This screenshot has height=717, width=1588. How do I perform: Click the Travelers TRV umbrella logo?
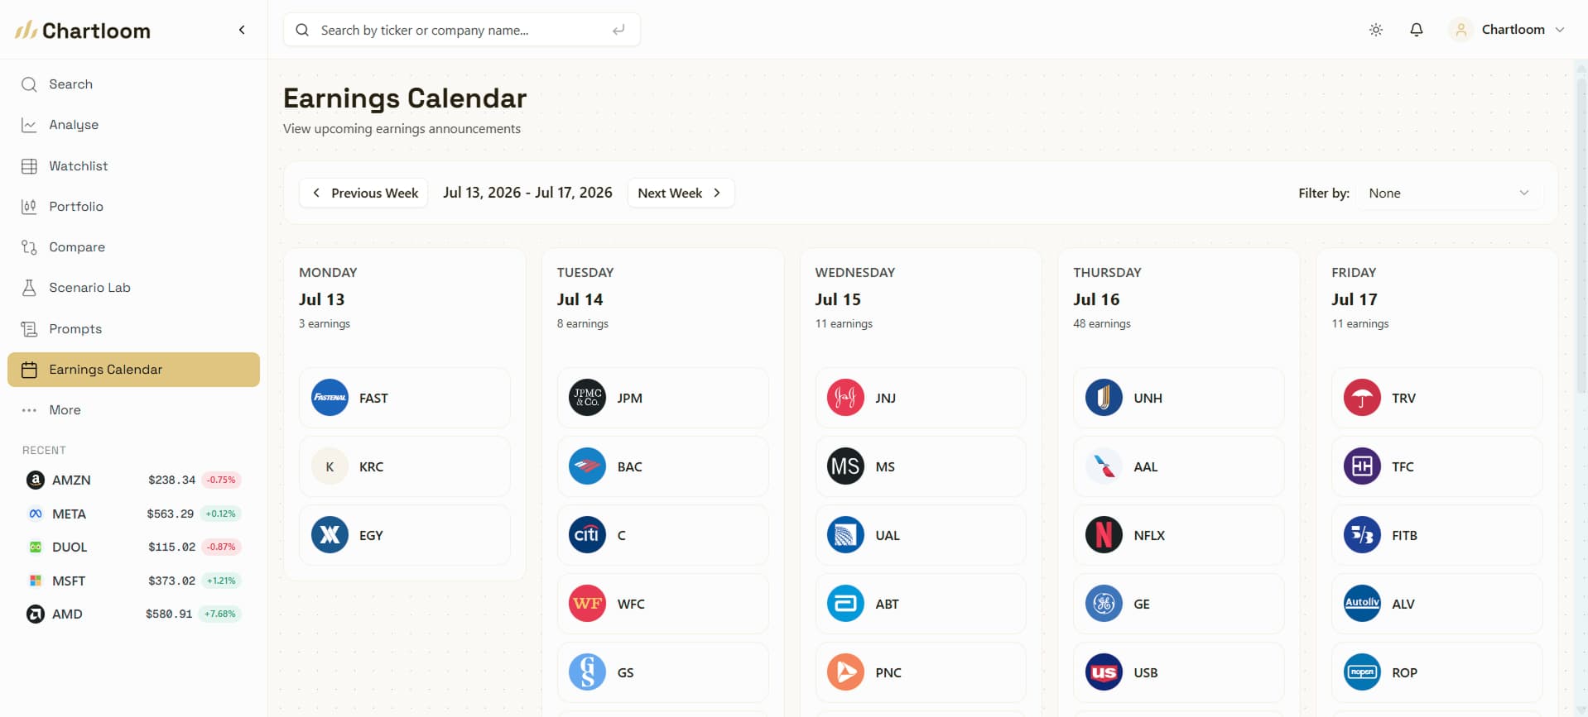1362,398
